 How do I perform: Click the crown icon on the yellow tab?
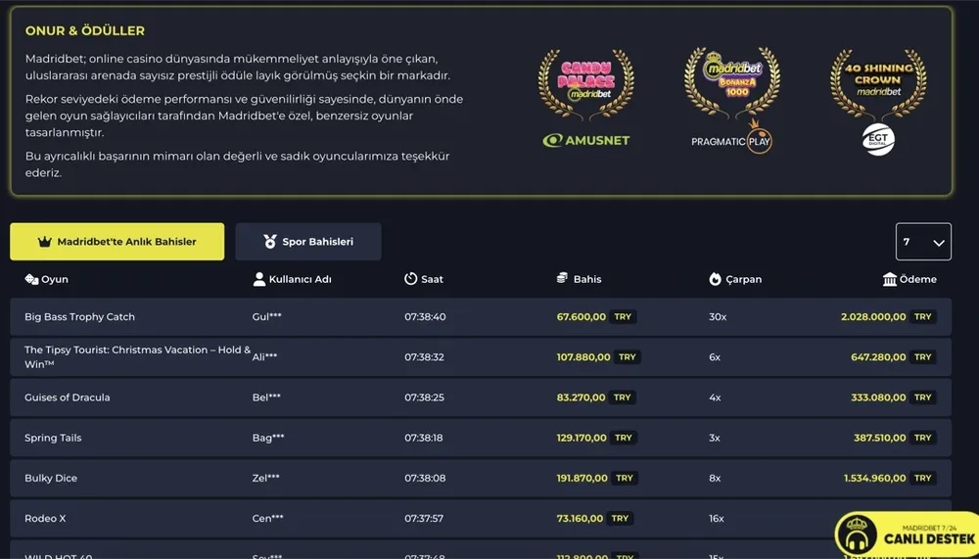[x=44, y=242]
